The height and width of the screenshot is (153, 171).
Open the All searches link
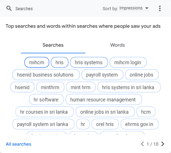pos(19,144)
